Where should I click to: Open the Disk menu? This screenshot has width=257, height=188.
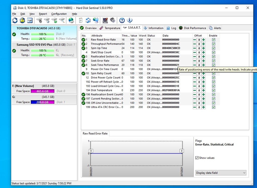[x=23, y=14]
